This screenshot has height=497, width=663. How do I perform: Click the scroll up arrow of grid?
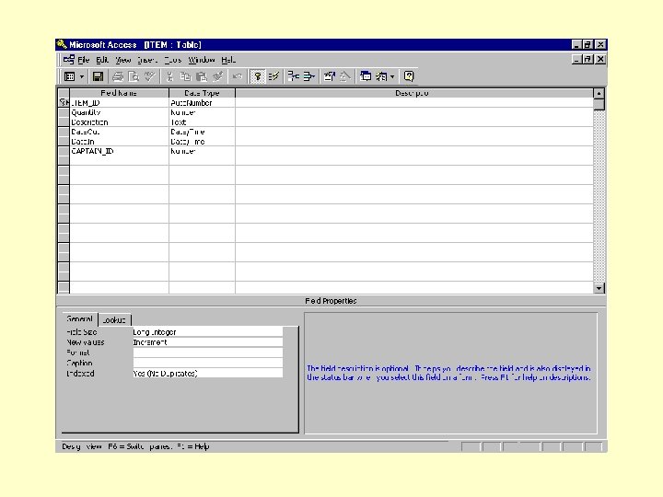click(599, 93)
